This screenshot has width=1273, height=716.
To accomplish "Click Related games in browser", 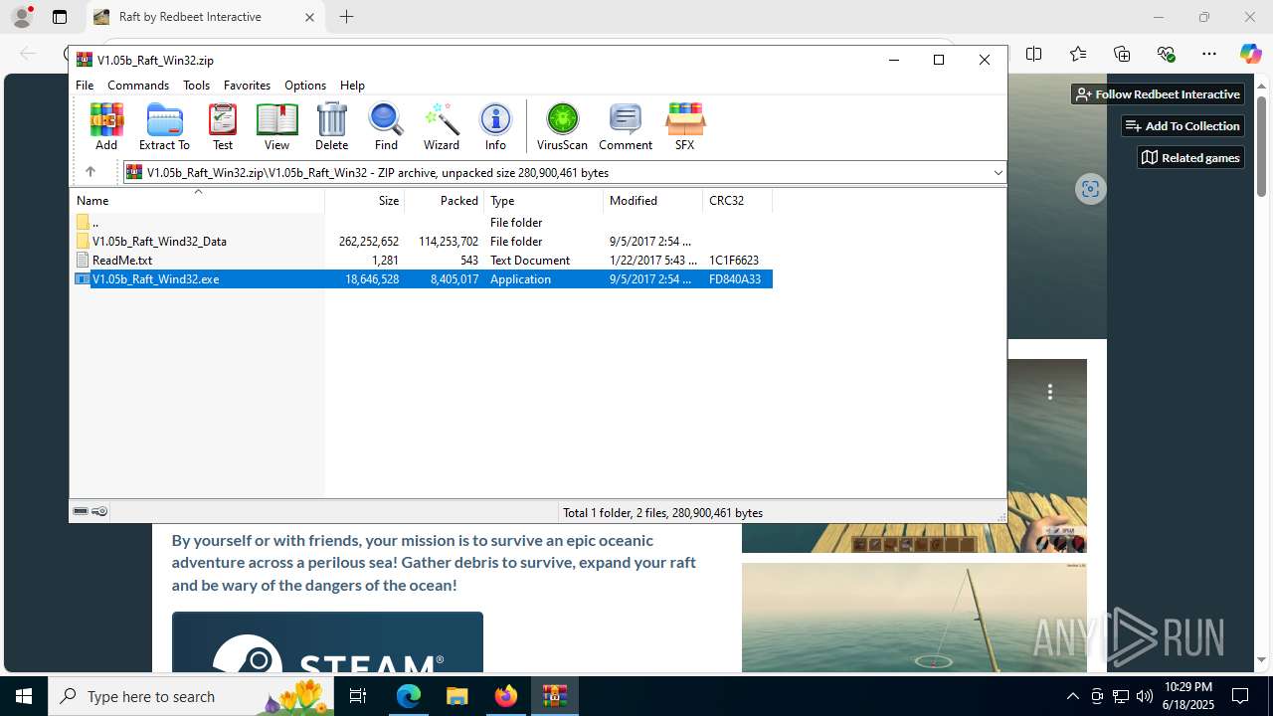I will [1190, 157].
